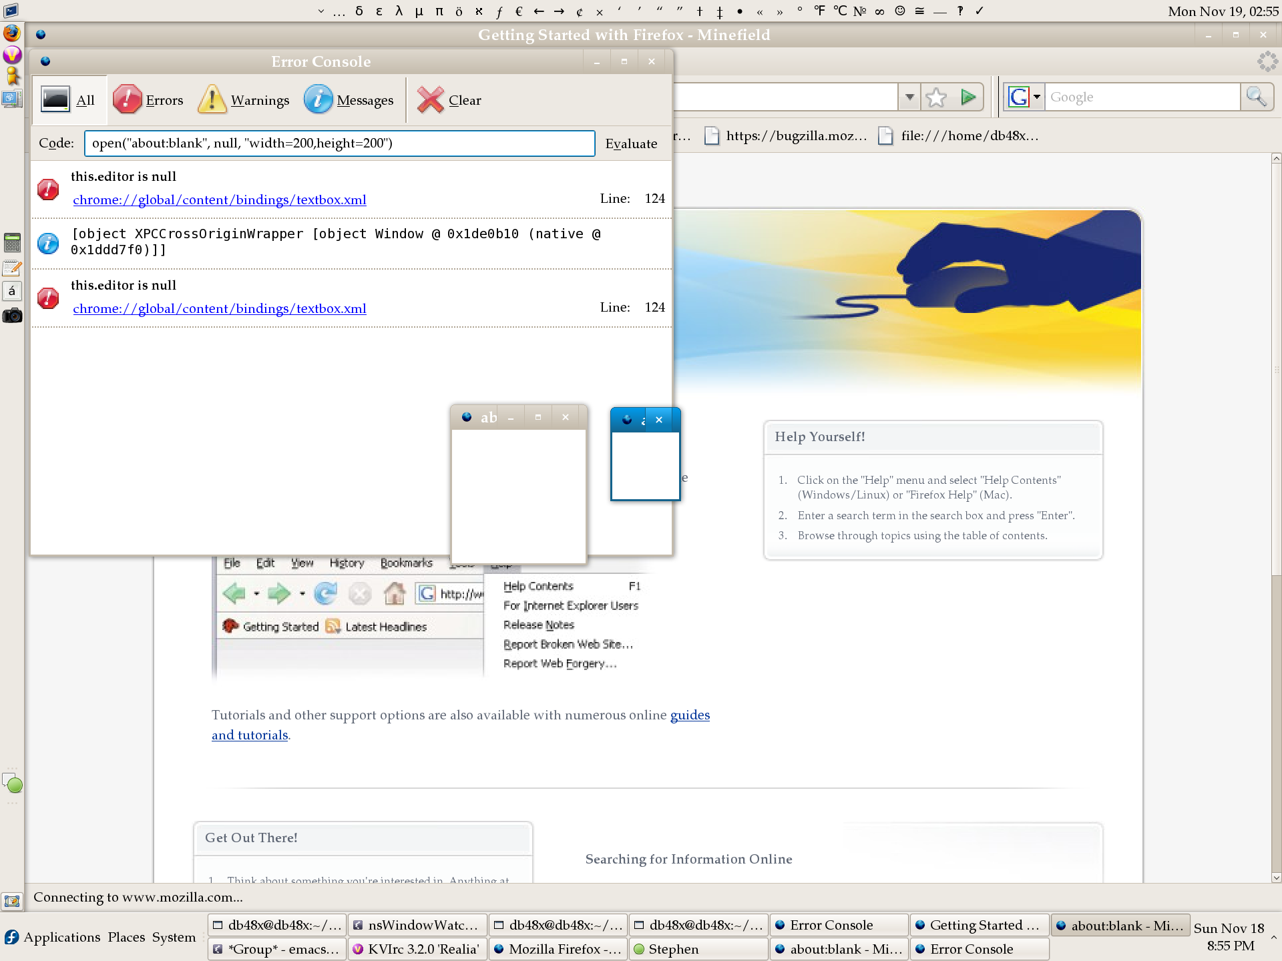The height and width of the screenshot is (961, 1282).
Task: Switch to nsWindowWatc... taskbar window
Action: tap(417, 925)
